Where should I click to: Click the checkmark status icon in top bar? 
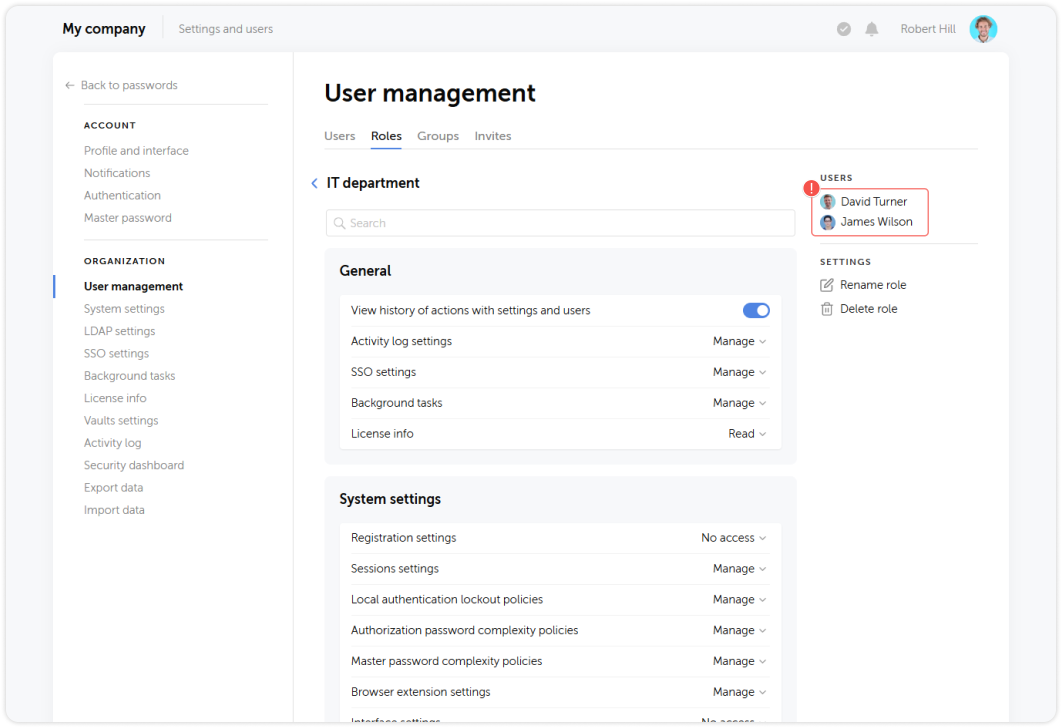[843, 29]
